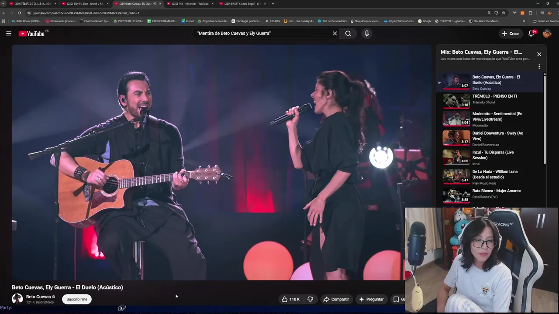559x314 pixels.
Task: Click the Preguntar button
Action: click(371, 299)
